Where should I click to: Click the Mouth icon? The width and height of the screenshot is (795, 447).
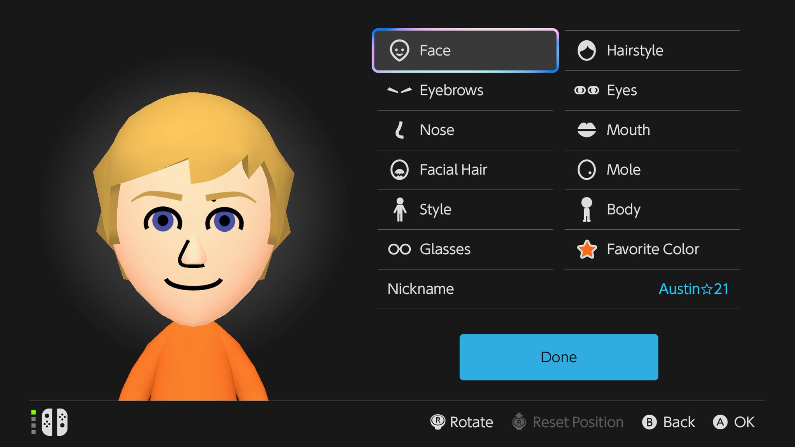click(x=586, y=130)
